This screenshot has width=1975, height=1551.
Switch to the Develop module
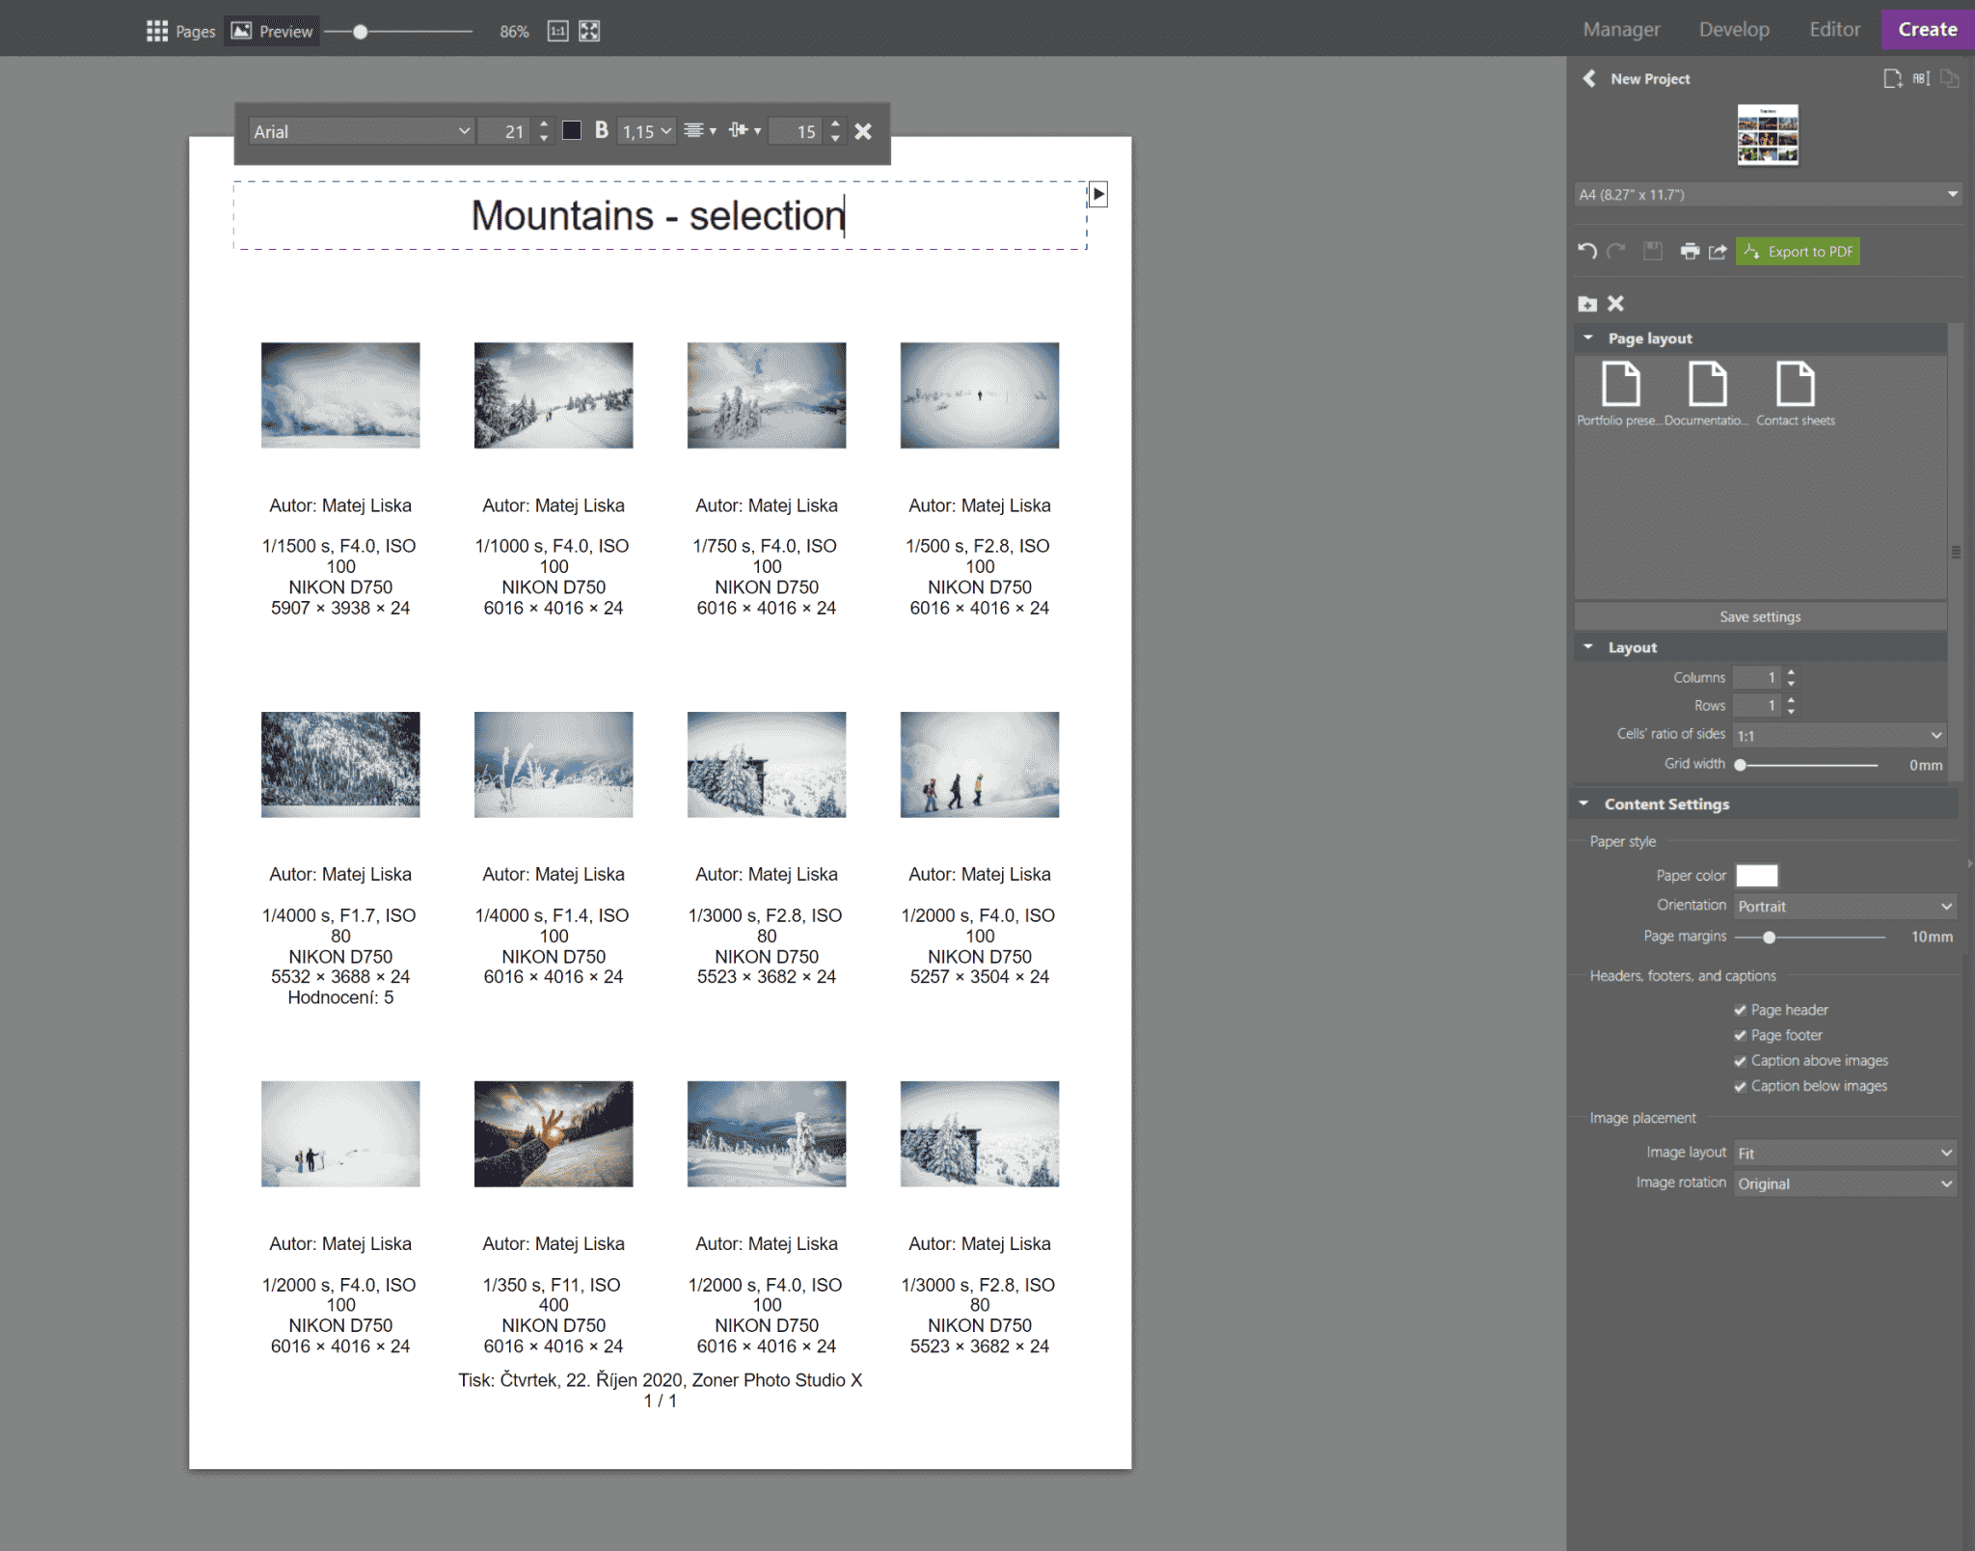pos(1734,29)
